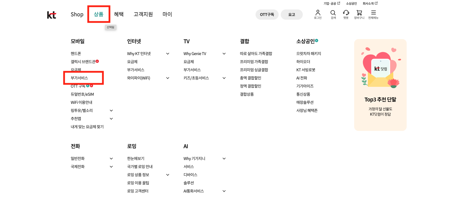The image size is (451, 224).
Task: Click the 요고 pill button
Action: [x=292, y=14]
